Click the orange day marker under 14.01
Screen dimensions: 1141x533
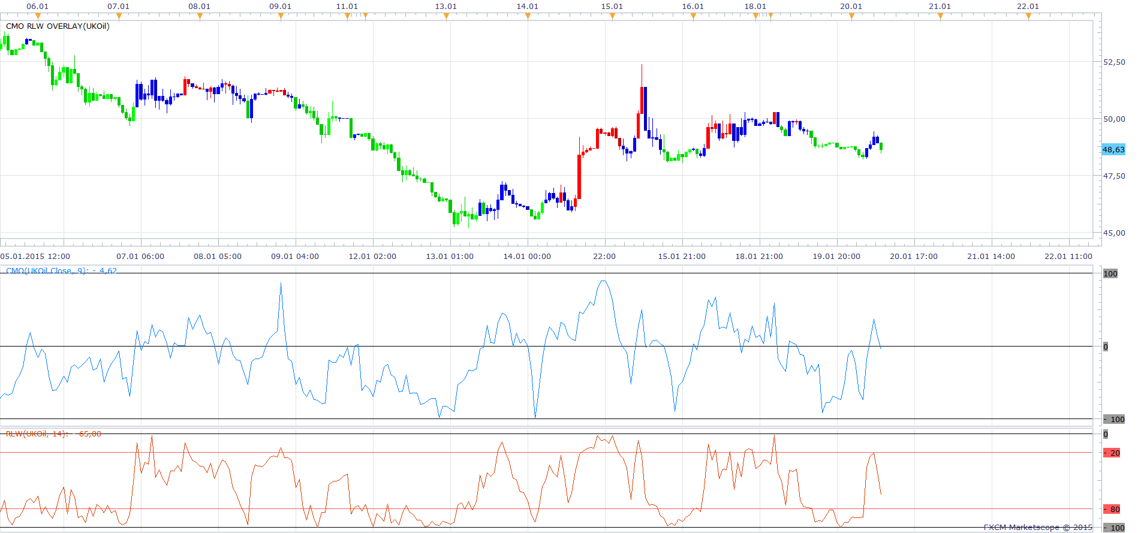(x=528, y=16)
